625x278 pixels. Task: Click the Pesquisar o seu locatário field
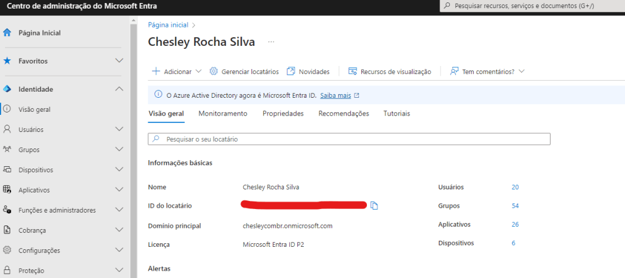[354, 139]
